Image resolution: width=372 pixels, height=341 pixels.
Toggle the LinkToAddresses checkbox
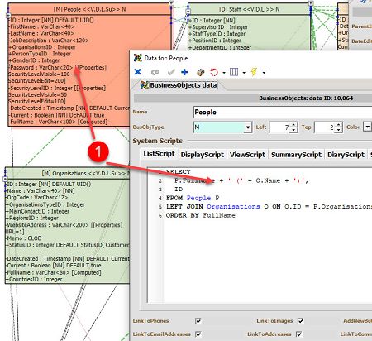299,334
